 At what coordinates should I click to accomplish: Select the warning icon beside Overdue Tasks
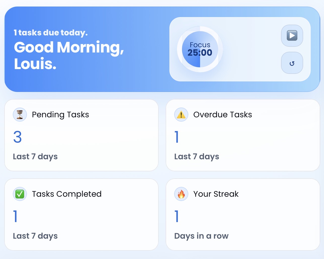tap(181, 115)
